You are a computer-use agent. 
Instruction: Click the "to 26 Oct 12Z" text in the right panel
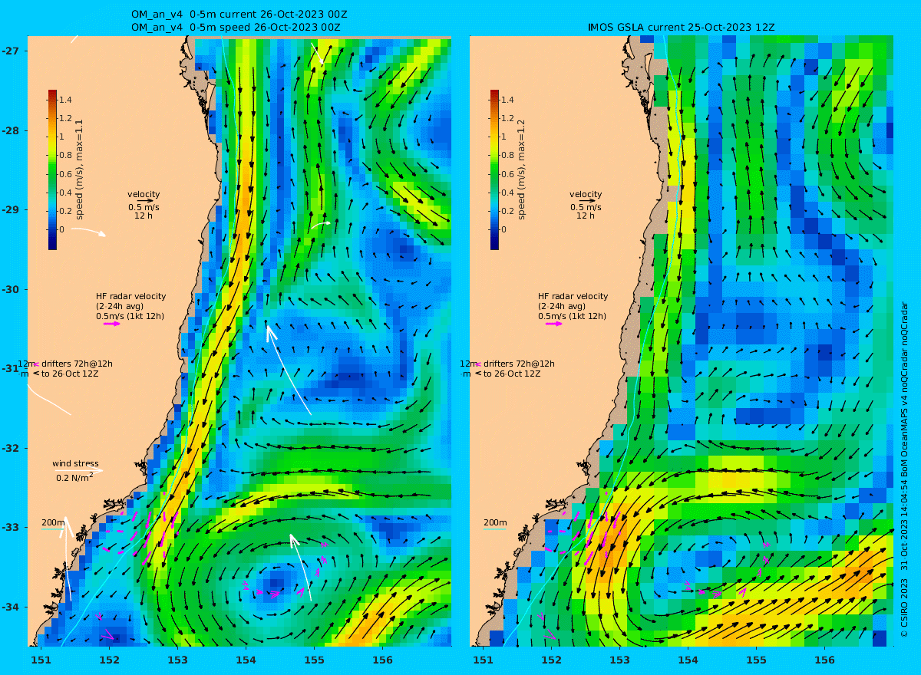pyautogui.click(x=513, y=374)
